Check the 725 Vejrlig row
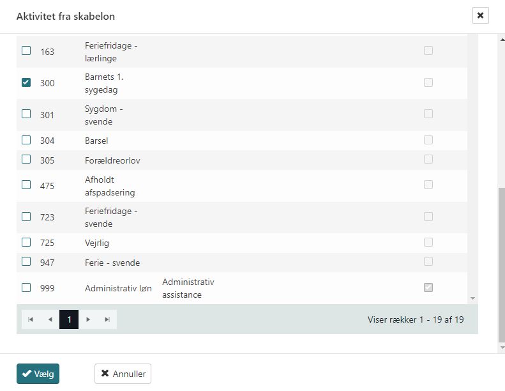This screenshot has width=505, height=391. [x=26, y=242]
